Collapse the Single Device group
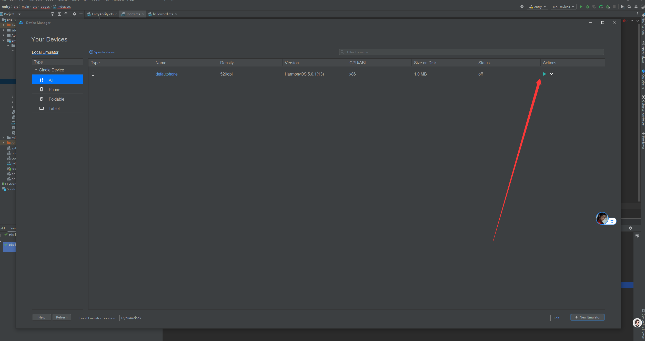Image resolution: width=645 pixels, height=341 pixels. pyautogui.click(x=36, y=70)
